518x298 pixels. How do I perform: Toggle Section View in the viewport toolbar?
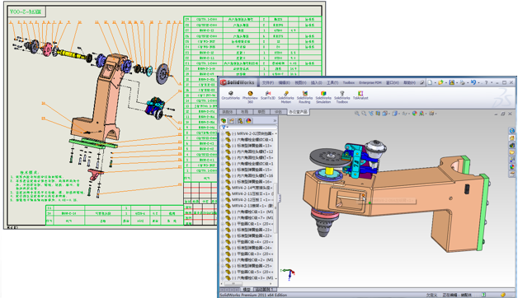(x=378, y=114)
